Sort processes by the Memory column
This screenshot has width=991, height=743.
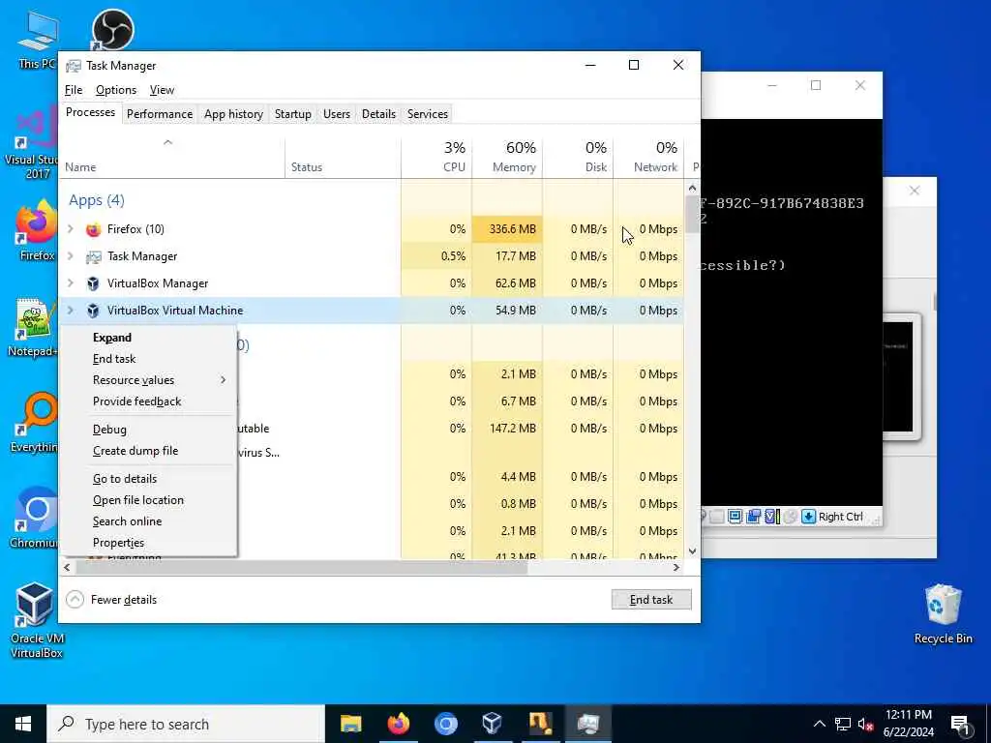[507, 158]
